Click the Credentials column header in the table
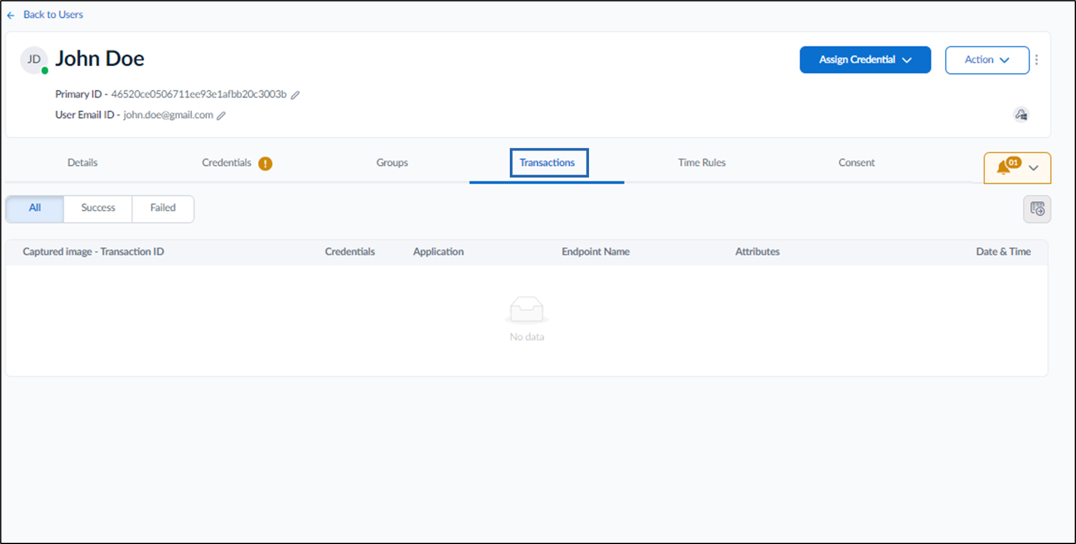Screen dimensions: 1076x544 coord(349,252)
